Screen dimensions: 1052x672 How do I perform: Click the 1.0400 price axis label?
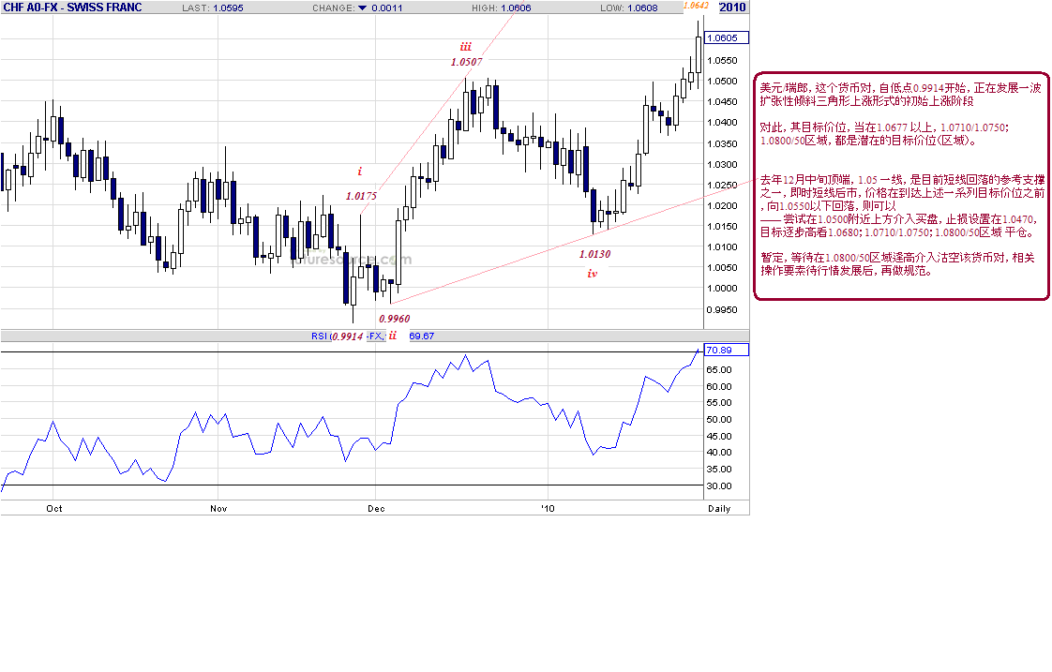coord(722,123)
